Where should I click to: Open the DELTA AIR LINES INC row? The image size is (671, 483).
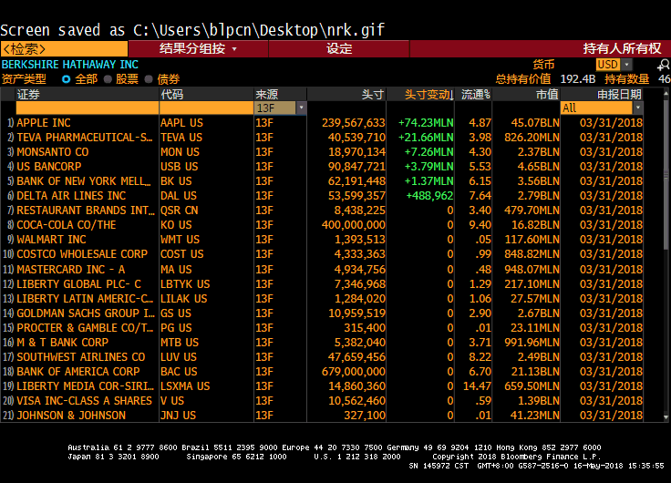click(322, 196)
